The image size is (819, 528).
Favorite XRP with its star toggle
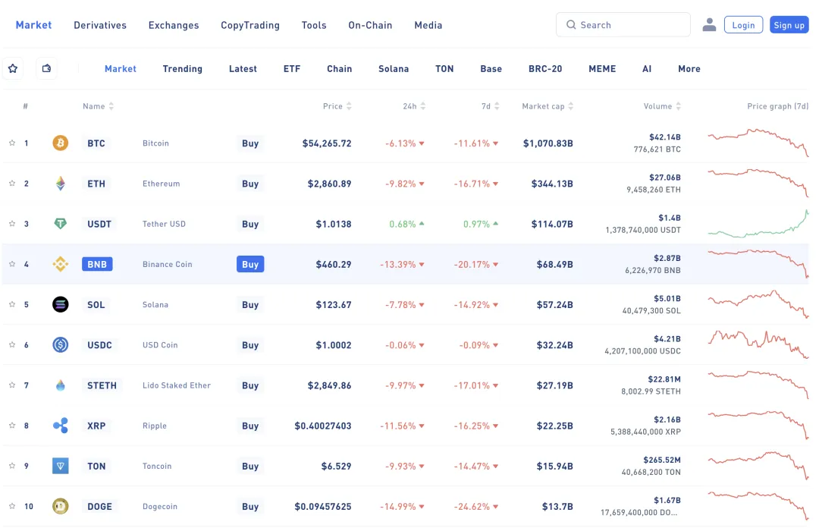click(x=12, y=426)
